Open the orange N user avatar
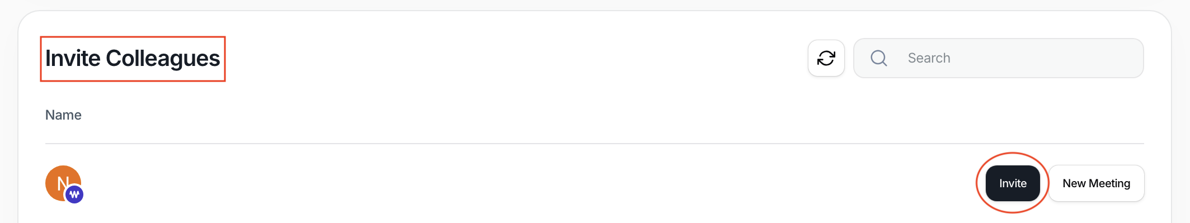Viewport: 1190px width, 223px height. coord(63,183)
